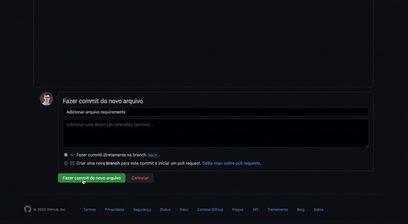This screenshot has width=408, height=224.
Task: Open the Preços footer link
Action: [x=238, y=210]
